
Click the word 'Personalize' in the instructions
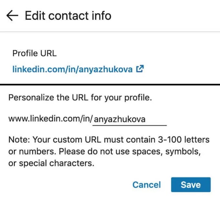tap(31, 97)
